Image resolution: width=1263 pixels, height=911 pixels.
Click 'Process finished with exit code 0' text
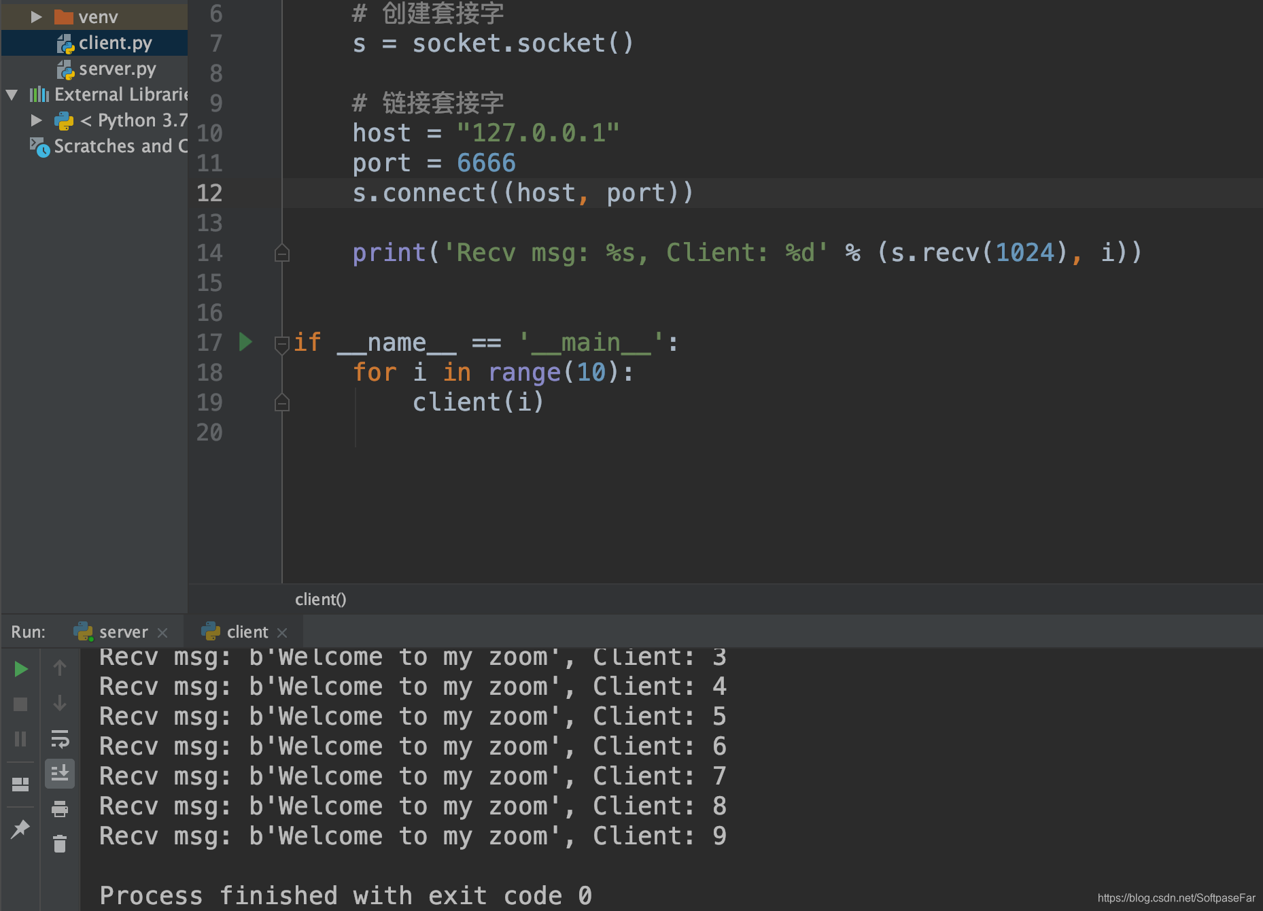point(345,896)
